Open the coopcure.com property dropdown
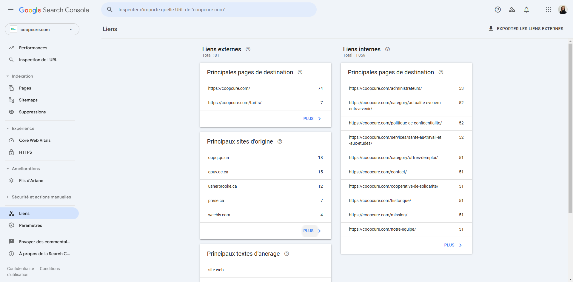The width and height of the screenshot is (573, 282). tap(42, 29)
